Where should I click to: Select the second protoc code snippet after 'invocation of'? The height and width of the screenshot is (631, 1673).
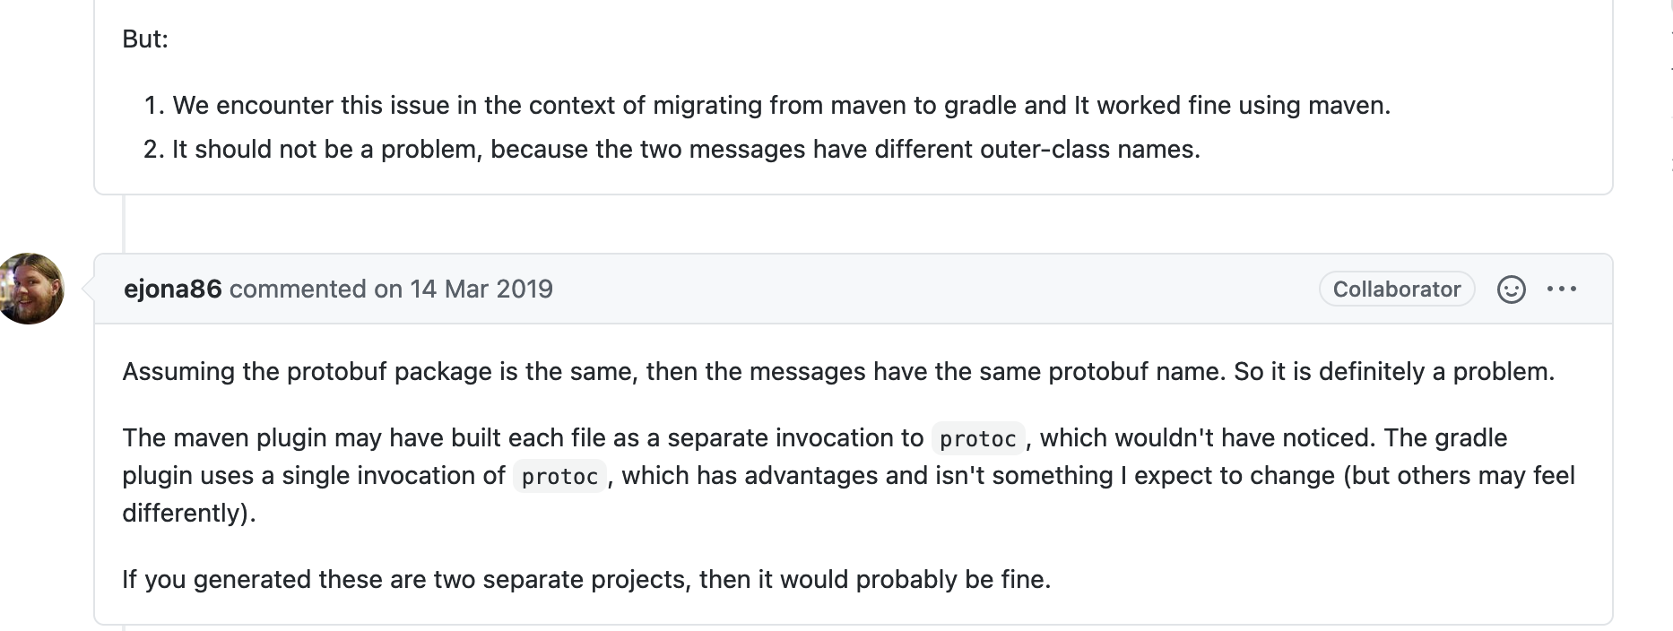click(x=559, y=476)
